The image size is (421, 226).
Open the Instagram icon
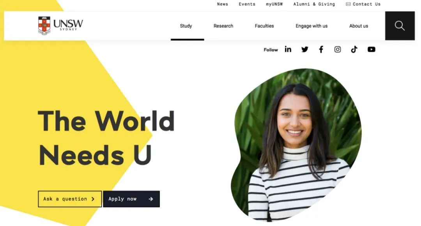tap(338, 49)
